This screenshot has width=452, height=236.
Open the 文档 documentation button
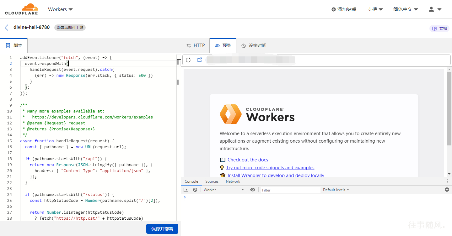pyautogui.click(x=439, y=29)
